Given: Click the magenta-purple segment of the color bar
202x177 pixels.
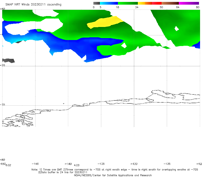Looking at the screenshot, I should (x=189, y=3).
